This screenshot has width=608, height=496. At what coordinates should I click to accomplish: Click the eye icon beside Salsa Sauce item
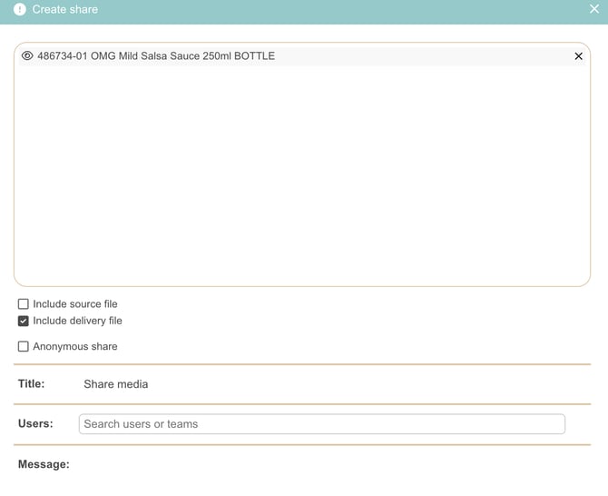(x=27, y=56)
